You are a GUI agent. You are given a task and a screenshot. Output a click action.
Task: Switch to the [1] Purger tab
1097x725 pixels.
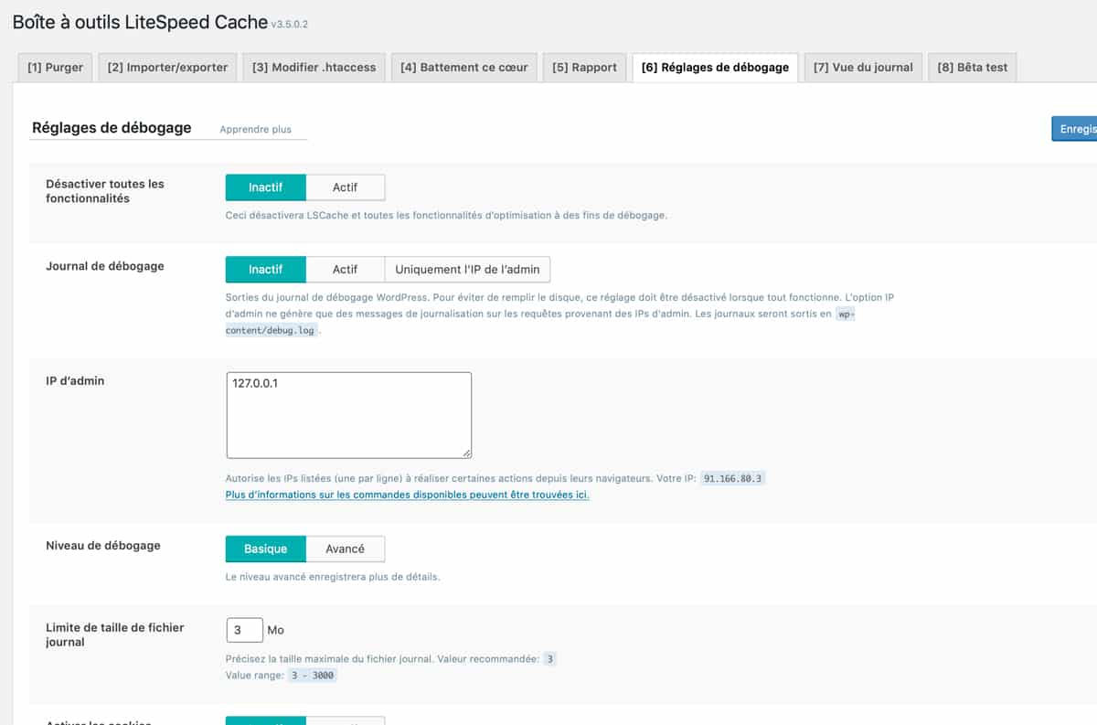coord(54,67)
